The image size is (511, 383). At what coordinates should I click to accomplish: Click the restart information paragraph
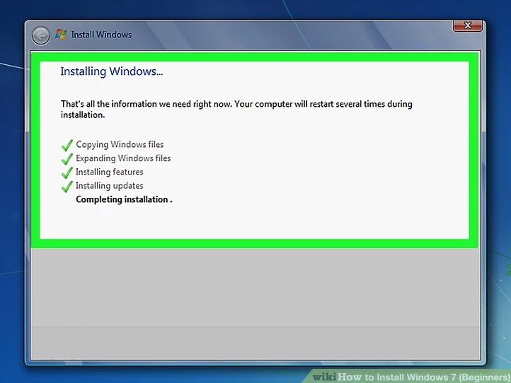click(236, 109)
